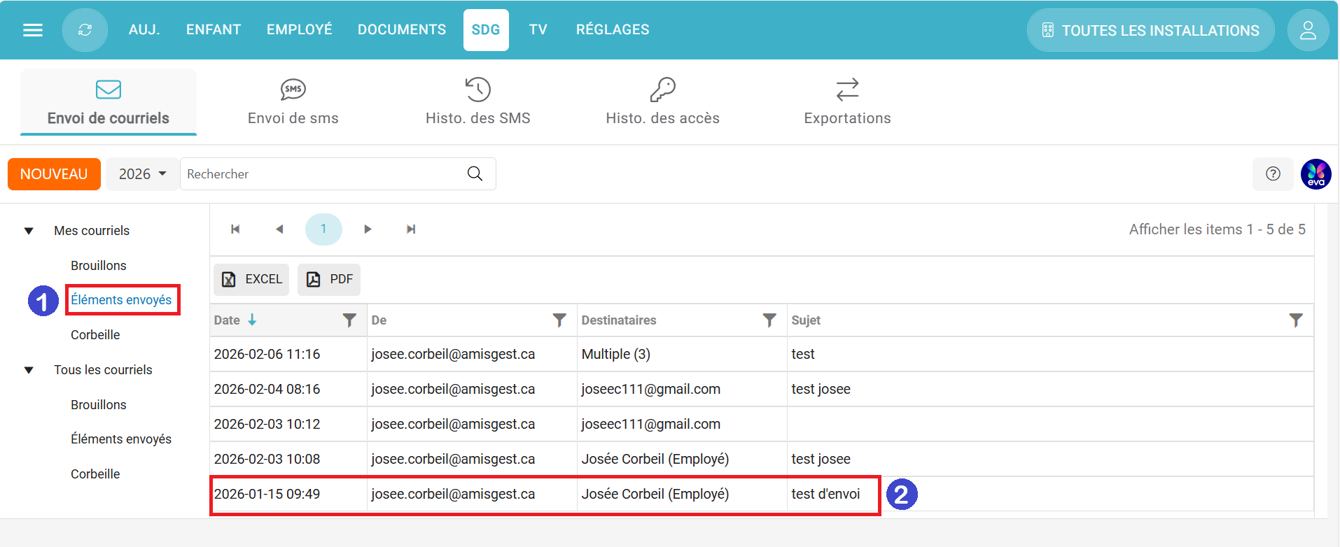Filter the Sujet column

click(x=1295, y=320)
